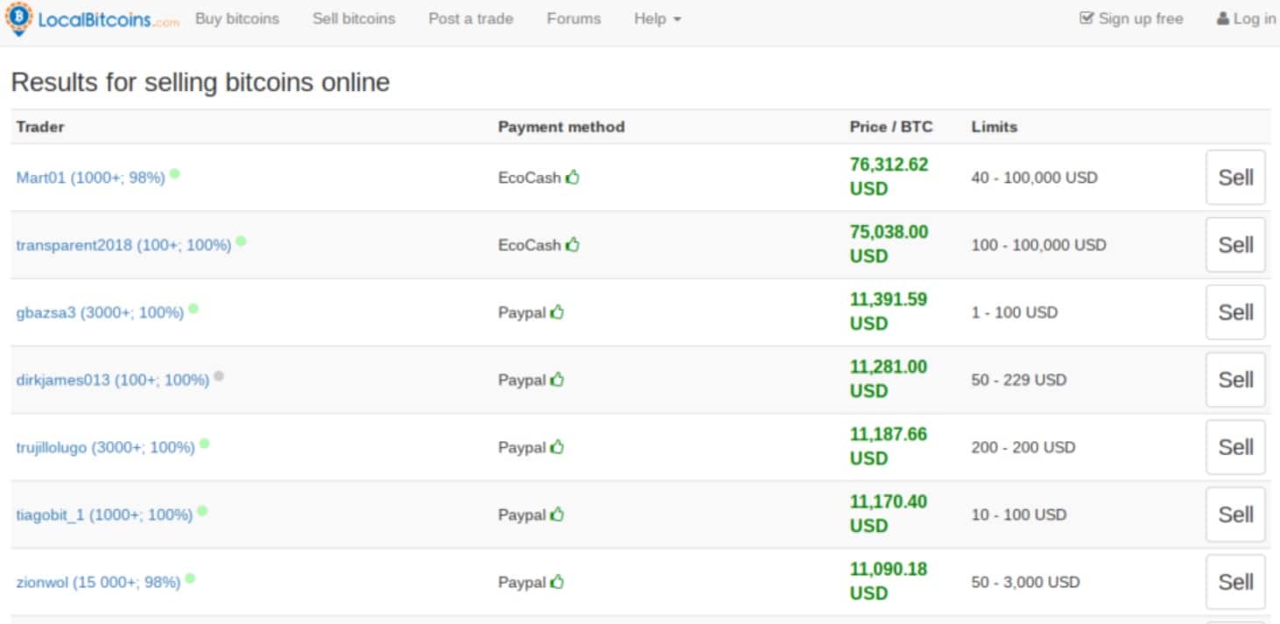
Task: Click the limits text 100 - 100,000 USD
Action: (1038, 245)
